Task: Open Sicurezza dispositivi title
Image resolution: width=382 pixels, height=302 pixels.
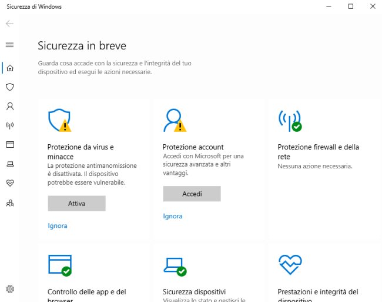Action: point(194,292)
